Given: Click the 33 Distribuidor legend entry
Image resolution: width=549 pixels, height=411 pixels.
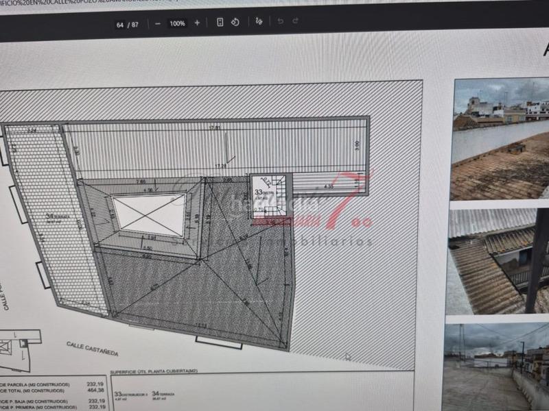Looking at the screenshot, I should [130, 395].
